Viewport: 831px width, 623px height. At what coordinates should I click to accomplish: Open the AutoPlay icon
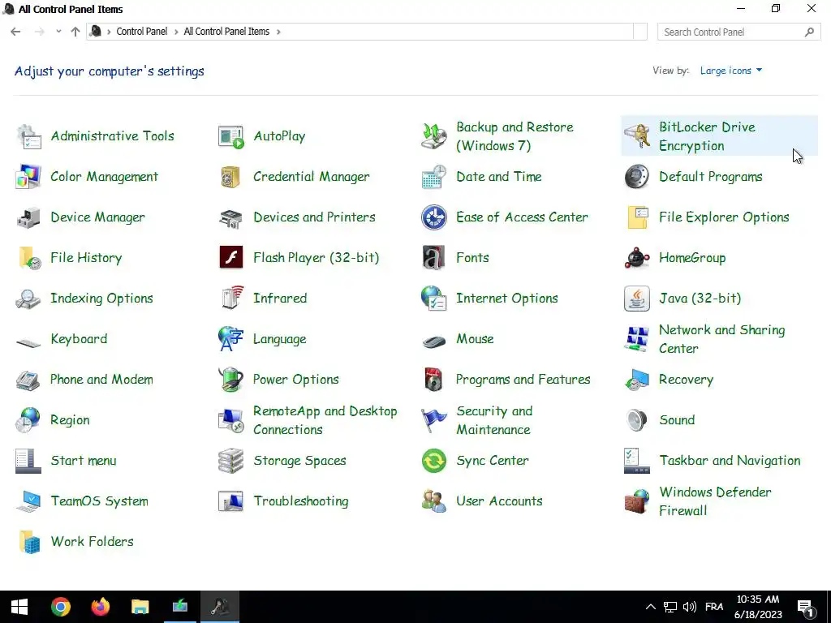pyautogui.click(x=231, y=136)
